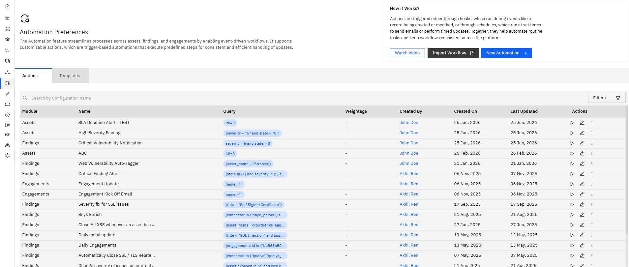Open John Doe link for High Severity Finding
The height and width of the screenshot is (267, 629).
point(409,133)
